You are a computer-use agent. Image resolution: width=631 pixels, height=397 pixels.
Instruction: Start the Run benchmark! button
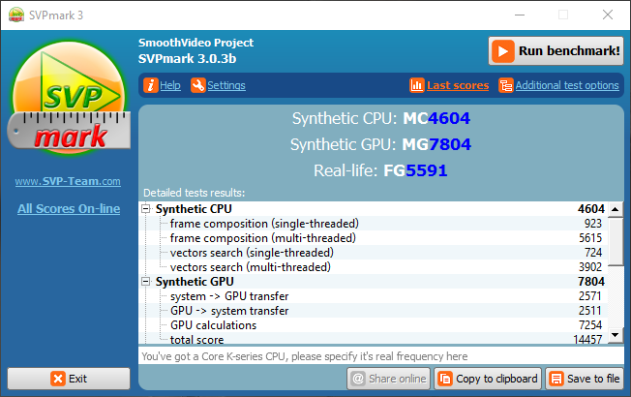click(x=556, y=51)
